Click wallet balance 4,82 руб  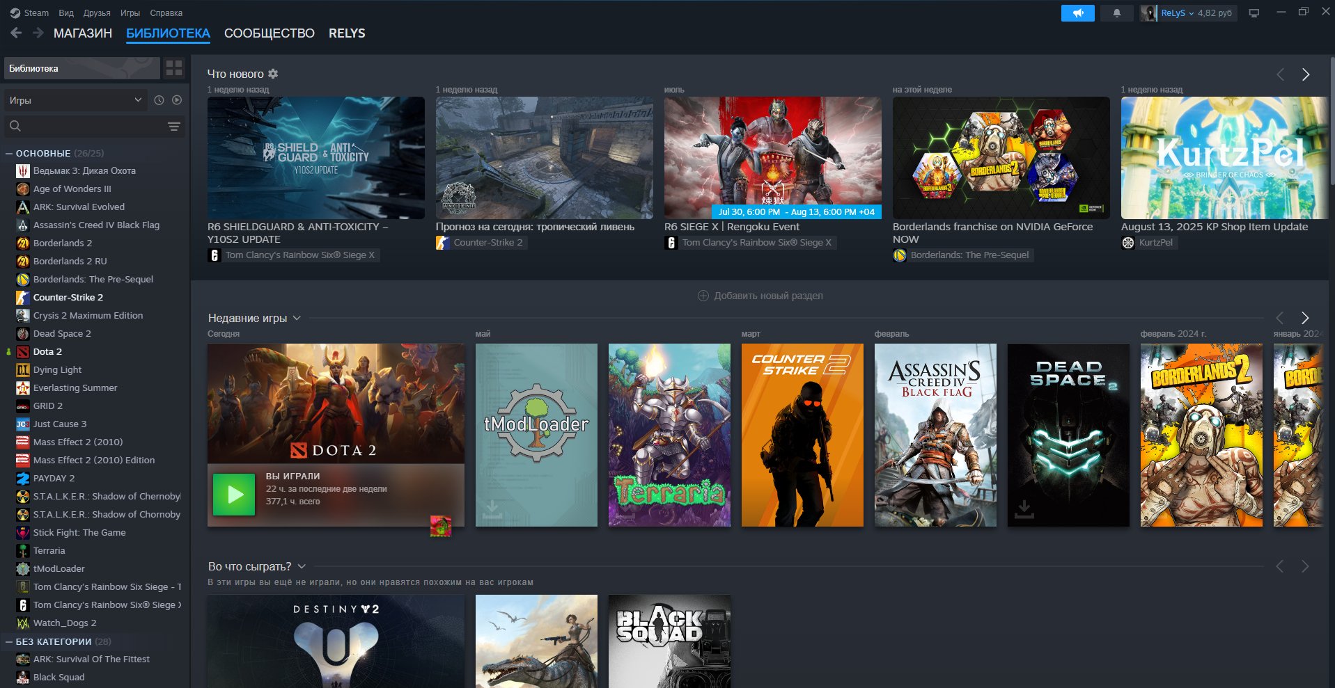coord(1215,13)
